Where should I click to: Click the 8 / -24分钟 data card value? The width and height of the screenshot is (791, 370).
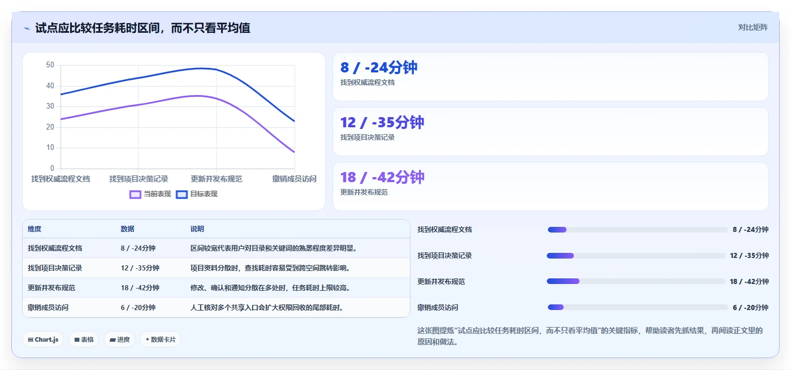pyautogui.click(x=379, y=67)
